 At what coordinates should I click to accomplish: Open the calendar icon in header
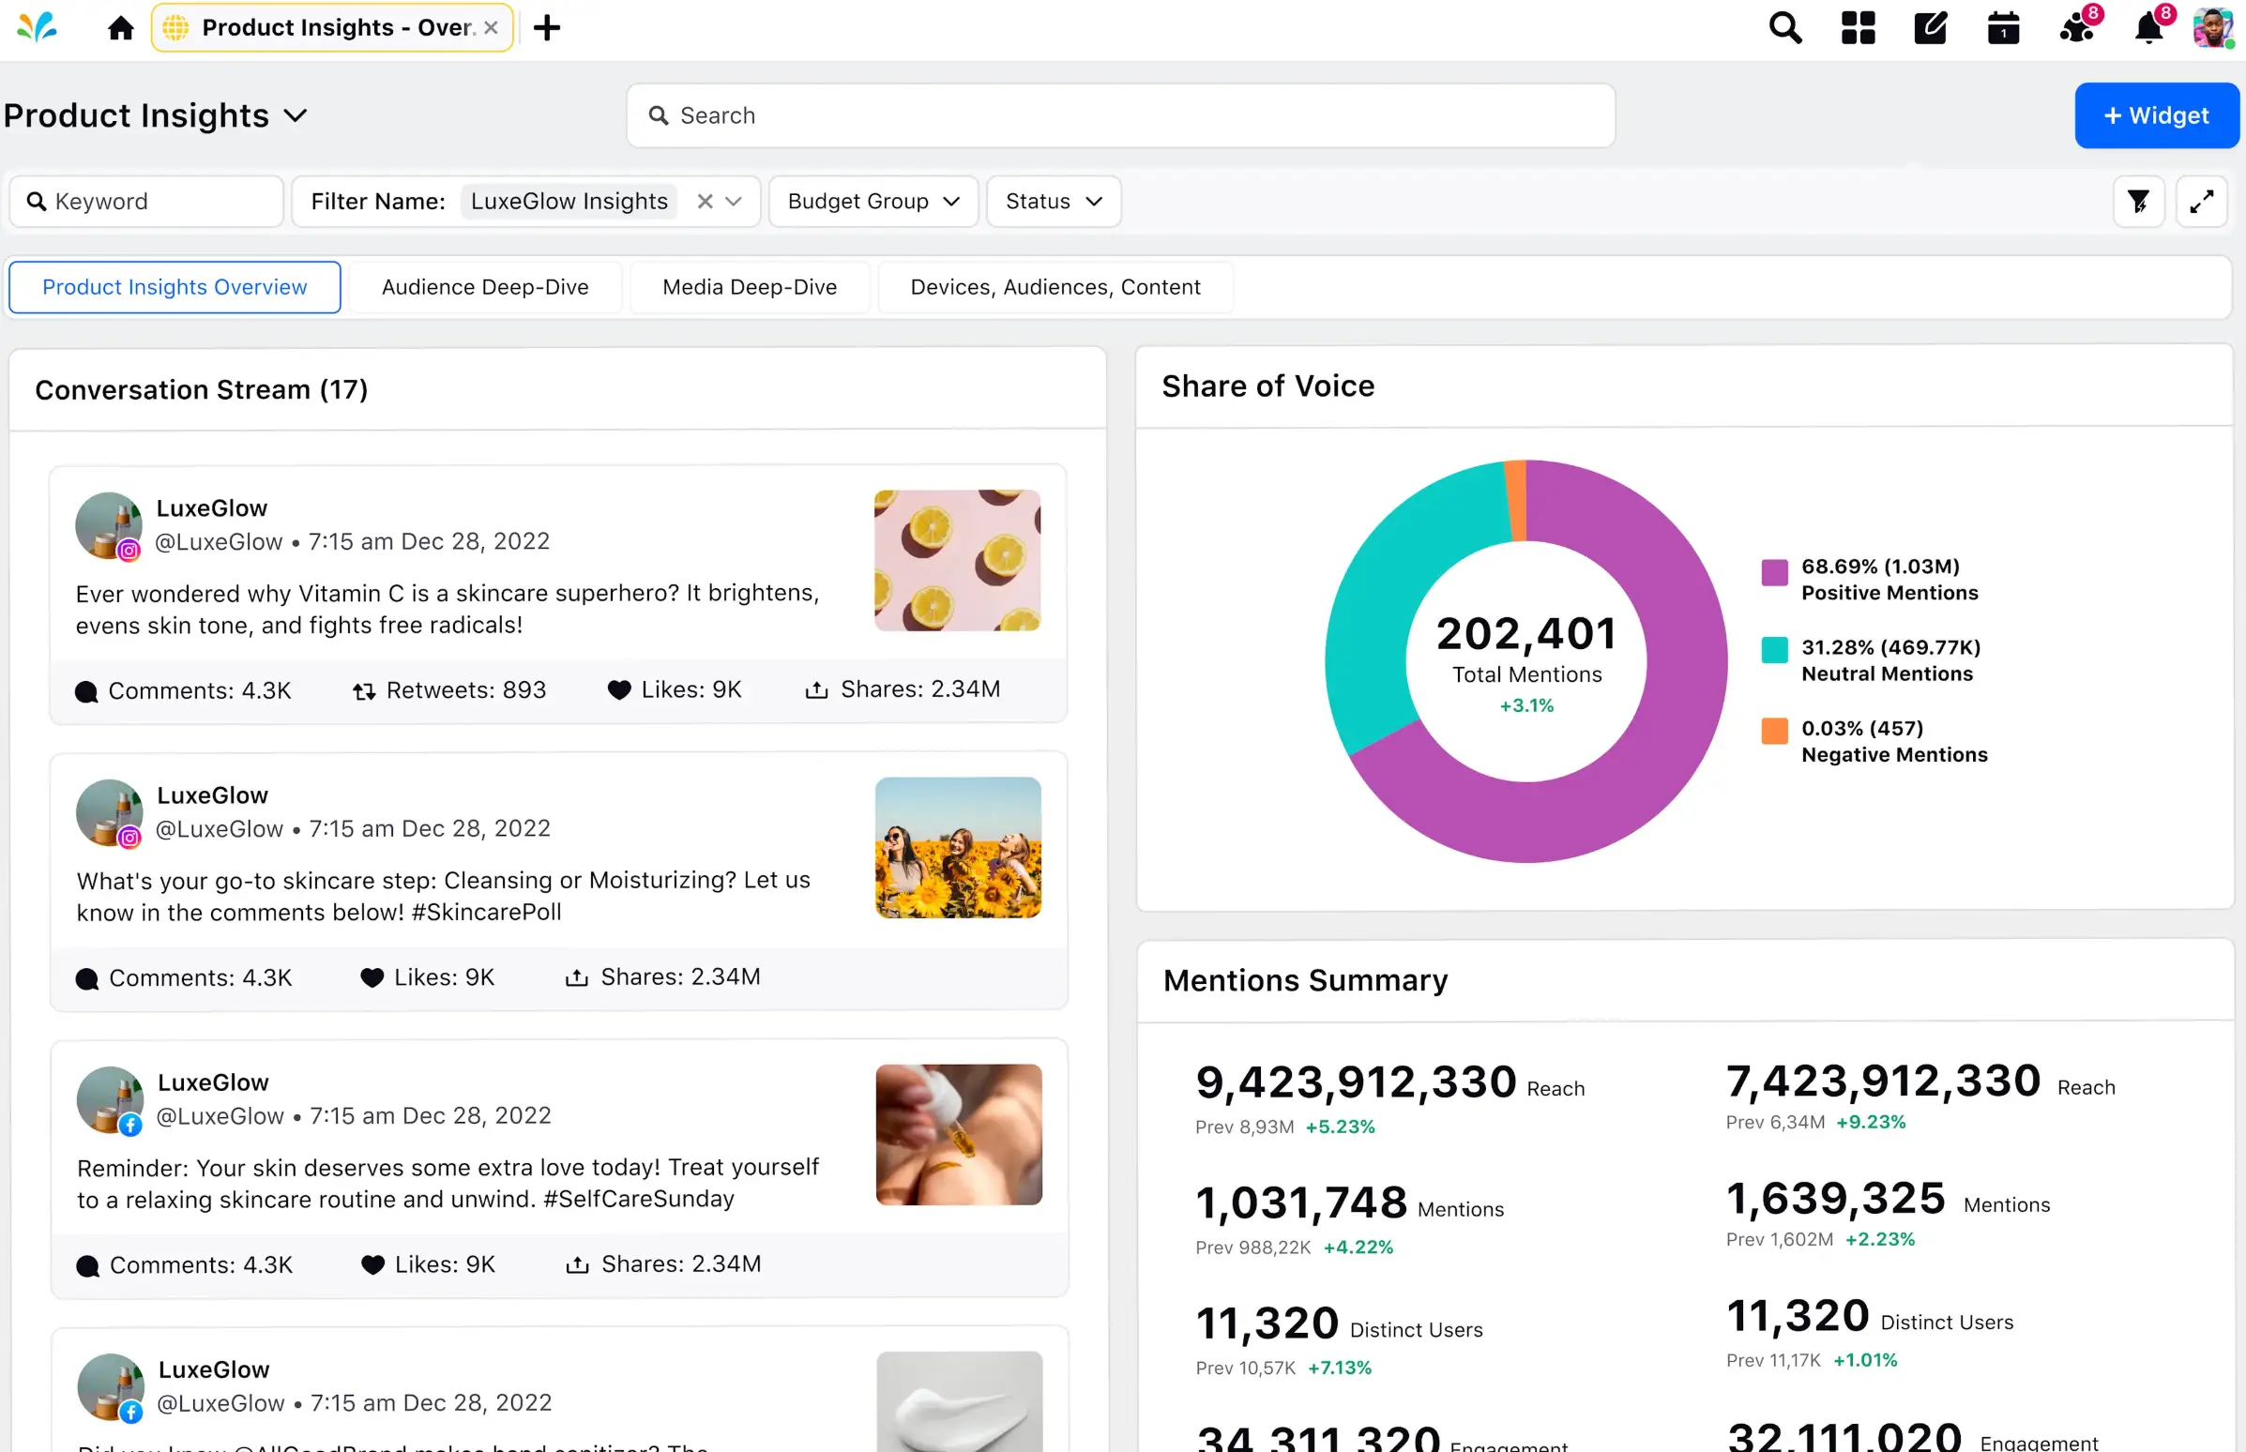coord(2003,28)
